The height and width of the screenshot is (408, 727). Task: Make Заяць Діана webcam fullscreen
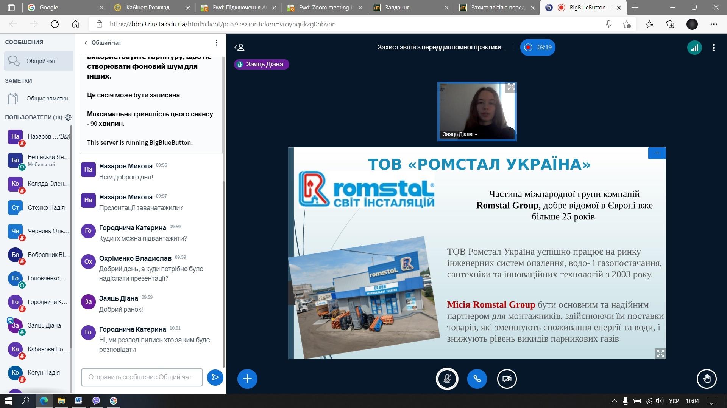511,87
